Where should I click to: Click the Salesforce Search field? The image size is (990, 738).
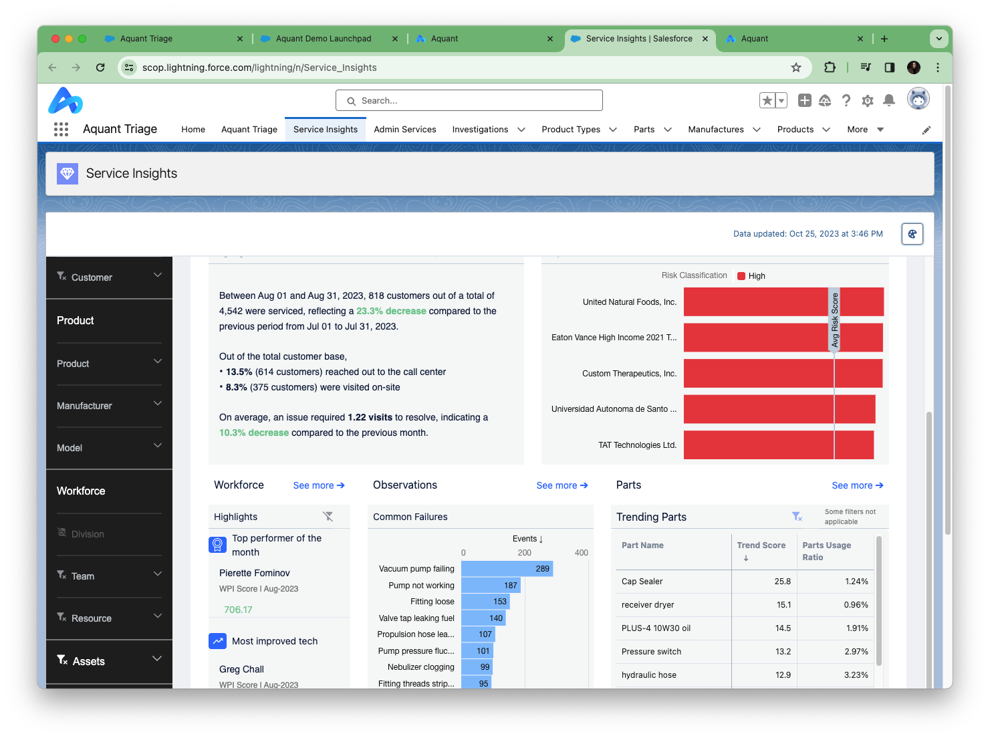point(469,100)
